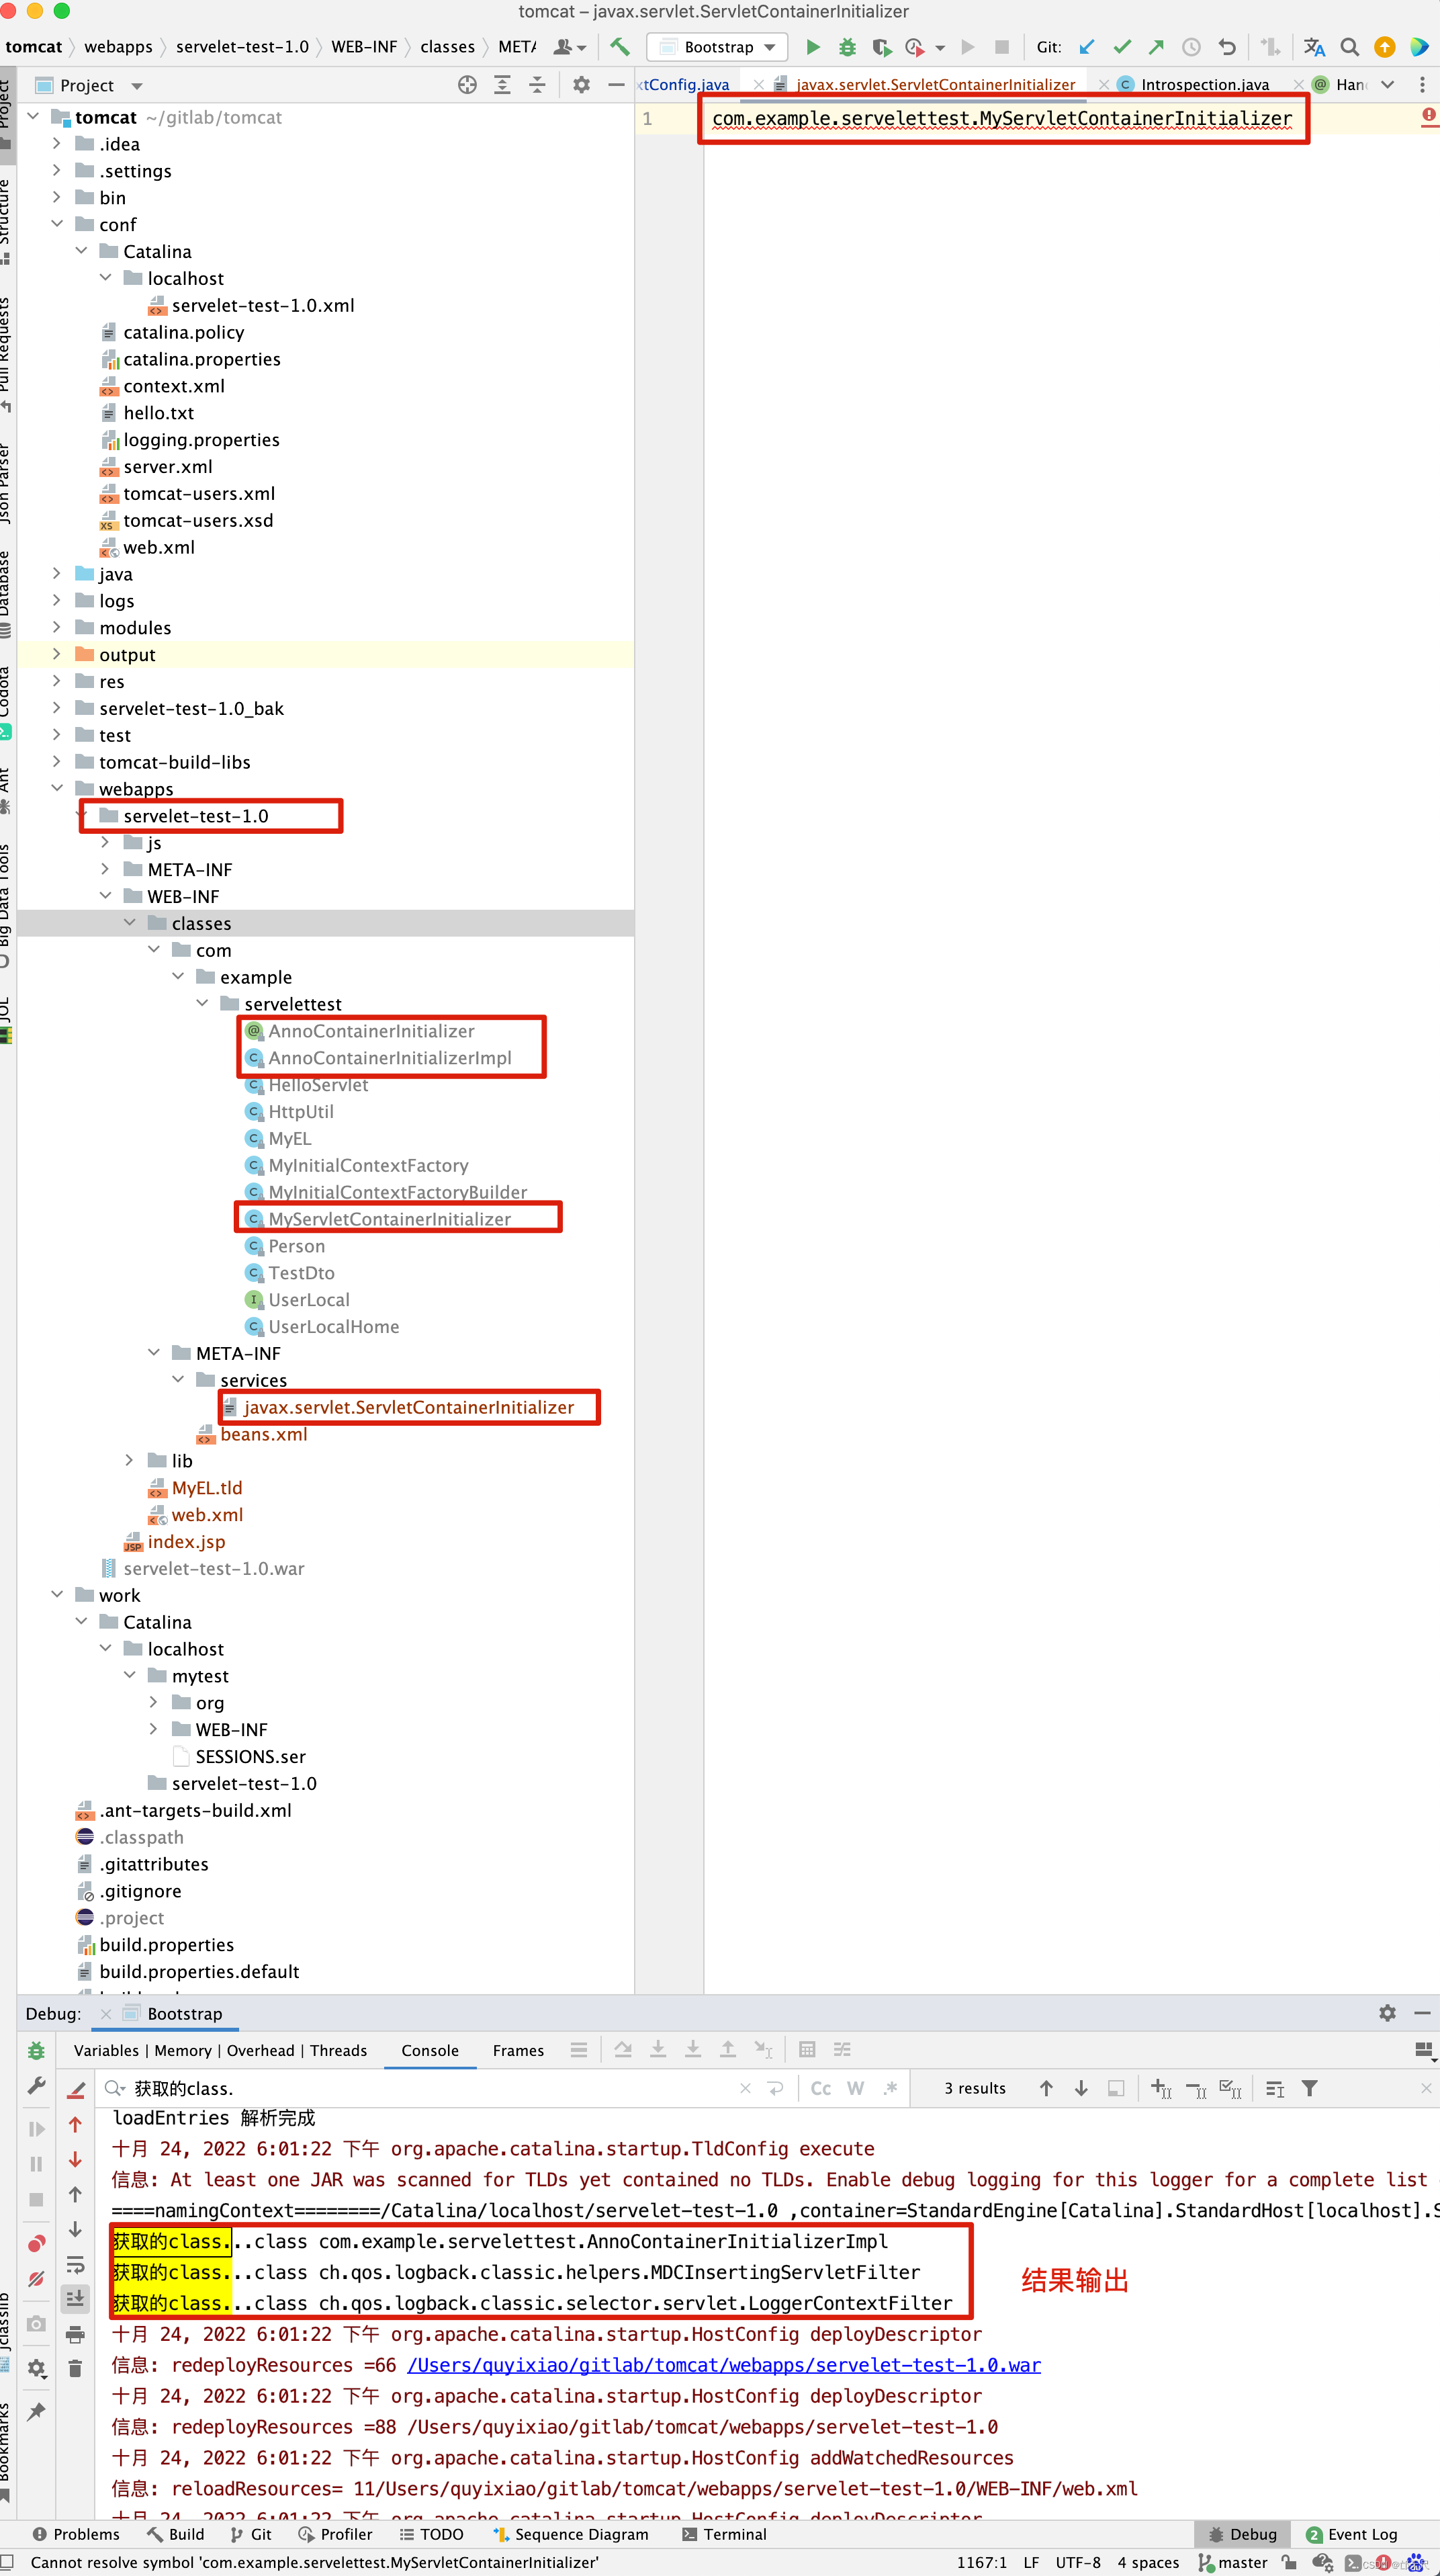Switch to the Frames tab

coord(518,2050)
